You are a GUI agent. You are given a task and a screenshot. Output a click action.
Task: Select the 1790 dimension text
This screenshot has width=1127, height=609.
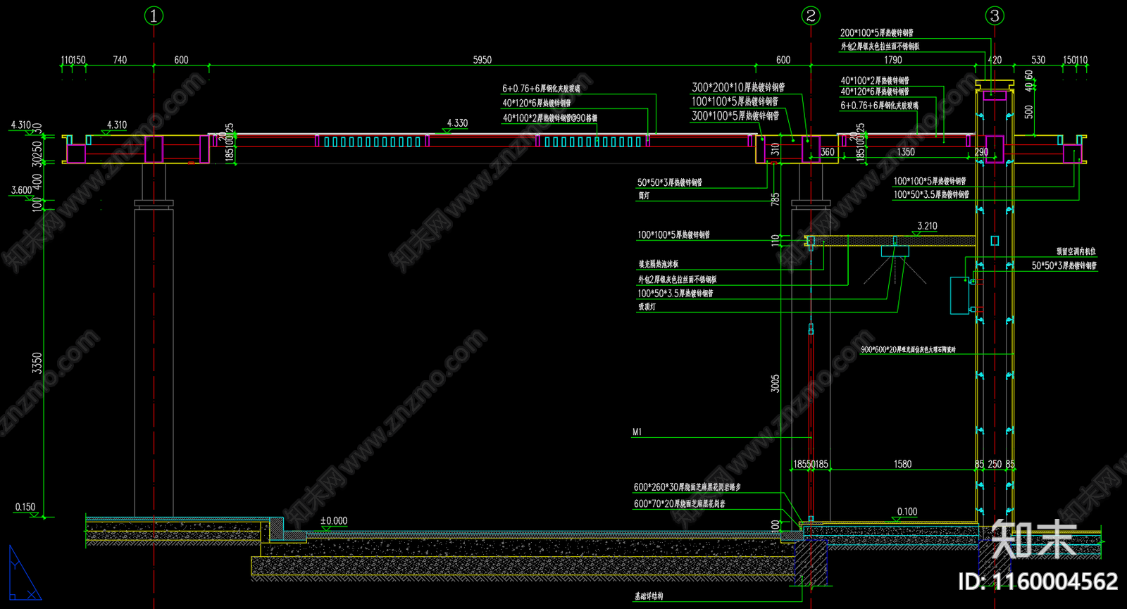tap(893, 60)
